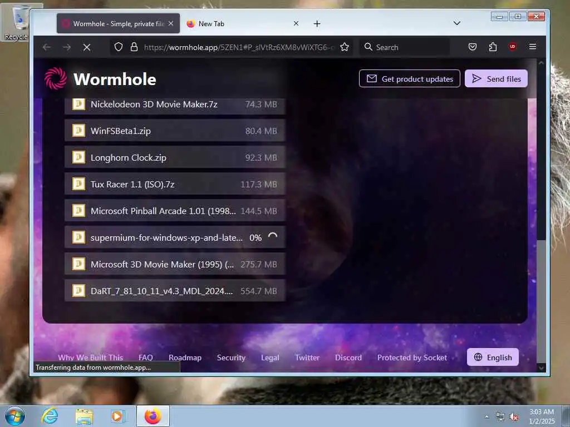Go back with the browser back arrow

click(x=47, y=47)
